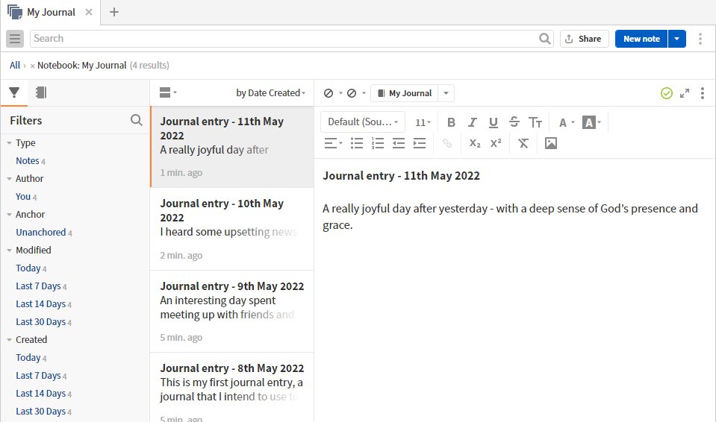Filter by Unanchored notes
This screenshot has height=422, width=716.
[40, 232]
